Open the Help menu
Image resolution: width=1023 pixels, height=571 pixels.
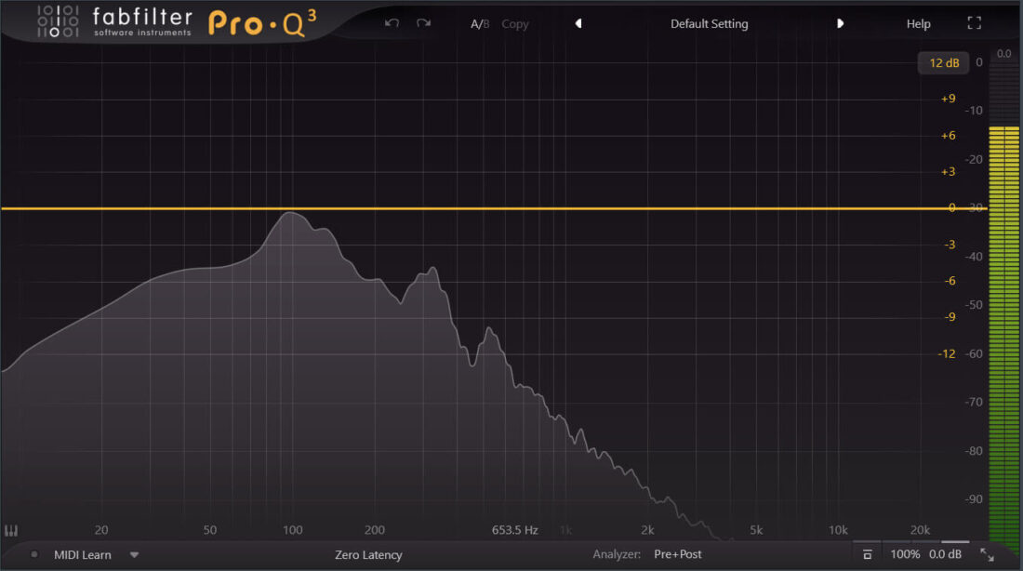point(918,24)
